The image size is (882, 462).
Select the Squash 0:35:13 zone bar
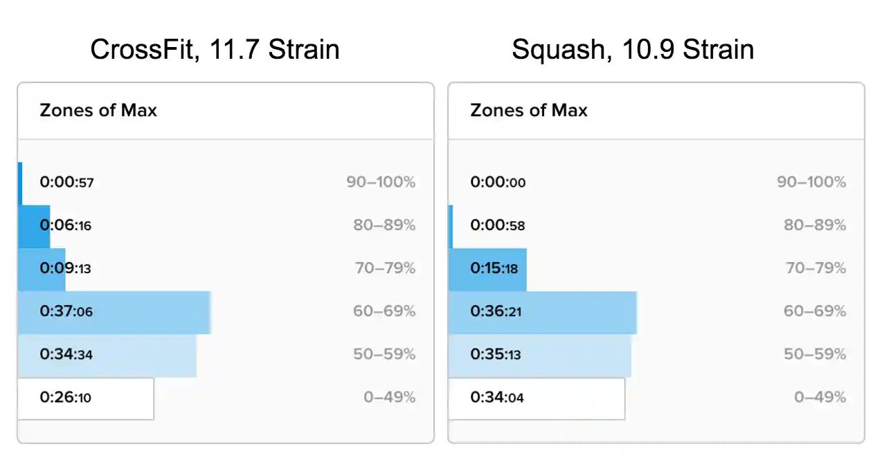(x=540, y=355)
